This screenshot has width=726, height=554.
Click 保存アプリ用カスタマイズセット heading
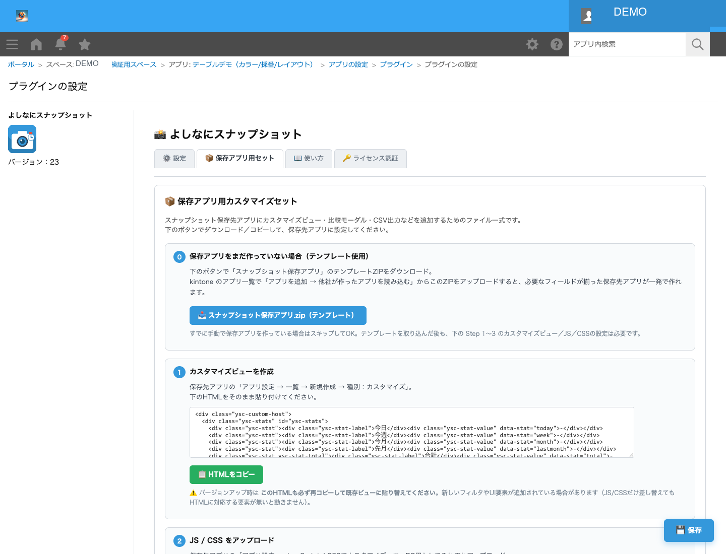click(x=231, y=201)
